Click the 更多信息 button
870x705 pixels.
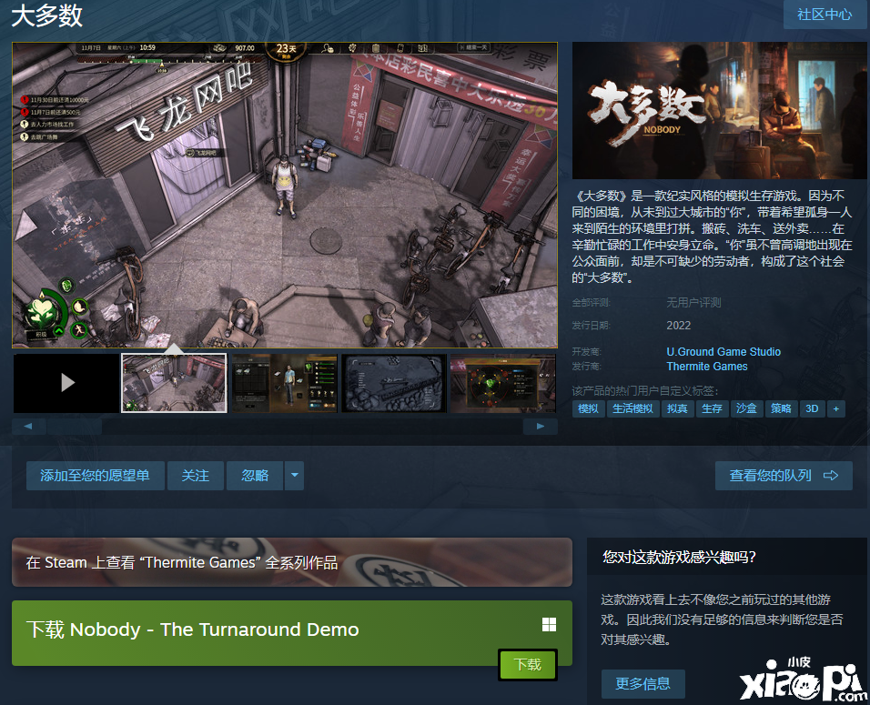tap(642, 683)
